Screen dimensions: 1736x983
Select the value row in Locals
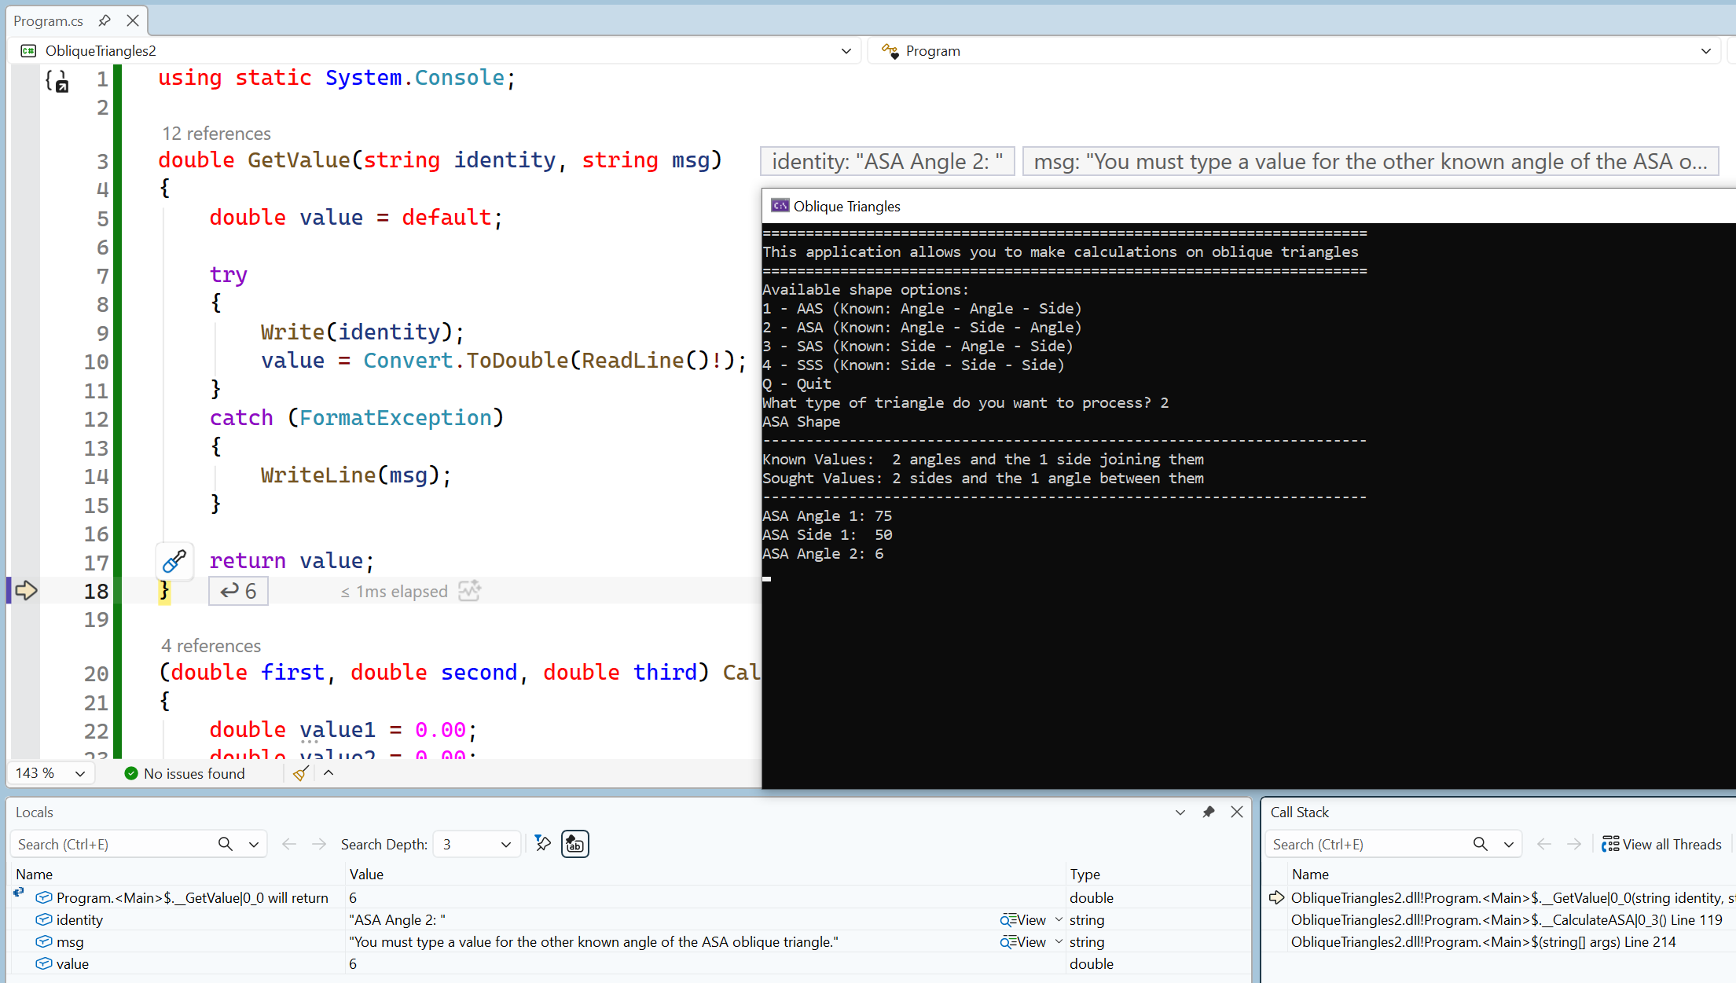[629, 963]
